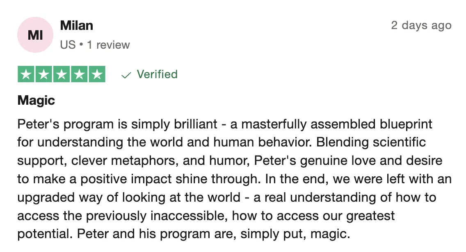Select the third green rating star

[62, 74]
